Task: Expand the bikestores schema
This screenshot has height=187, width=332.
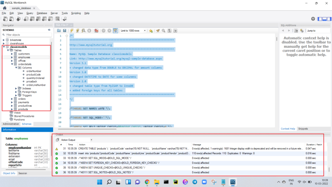Action: pyautogui.click(x=4, y=40)
